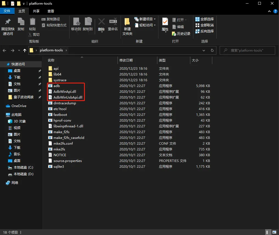This screenshot has height=235, width=279.
Task: Click the Copy icon in ribbon
Action: [x=21, y=22]
